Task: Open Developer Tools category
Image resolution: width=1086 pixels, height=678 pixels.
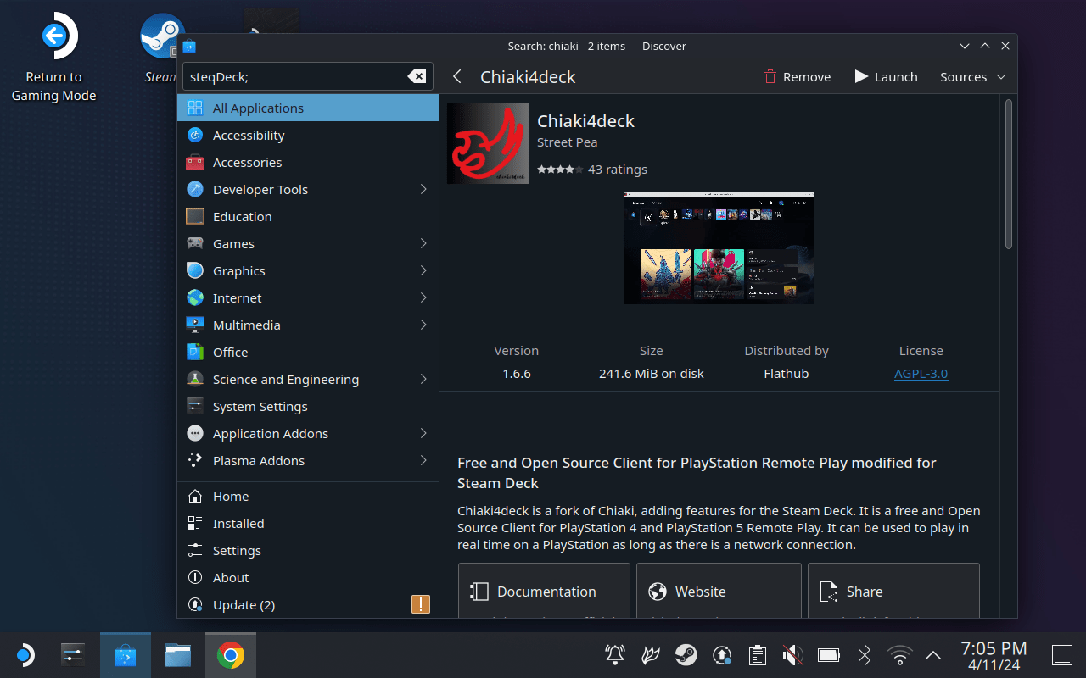Action: (308, 189)
